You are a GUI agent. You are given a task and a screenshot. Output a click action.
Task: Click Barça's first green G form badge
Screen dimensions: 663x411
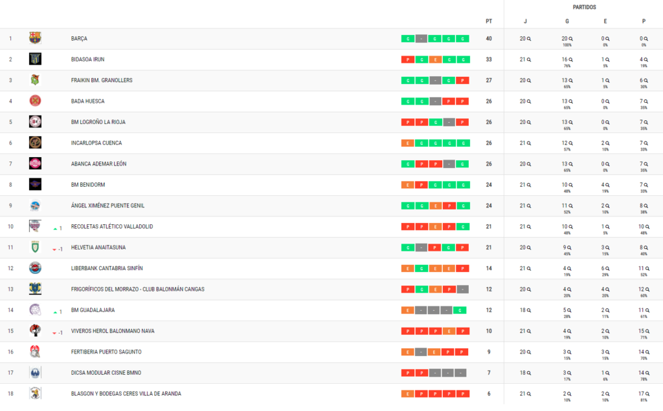[408, 39]
